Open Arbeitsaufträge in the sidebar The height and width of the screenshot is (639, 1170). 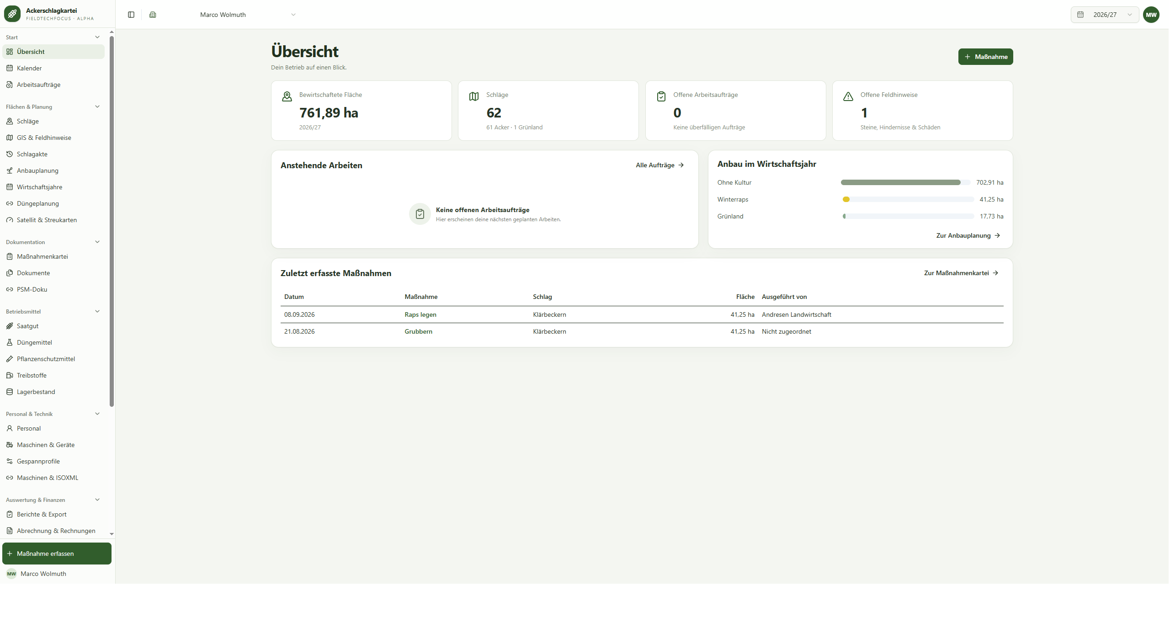[x=53, y=85]
